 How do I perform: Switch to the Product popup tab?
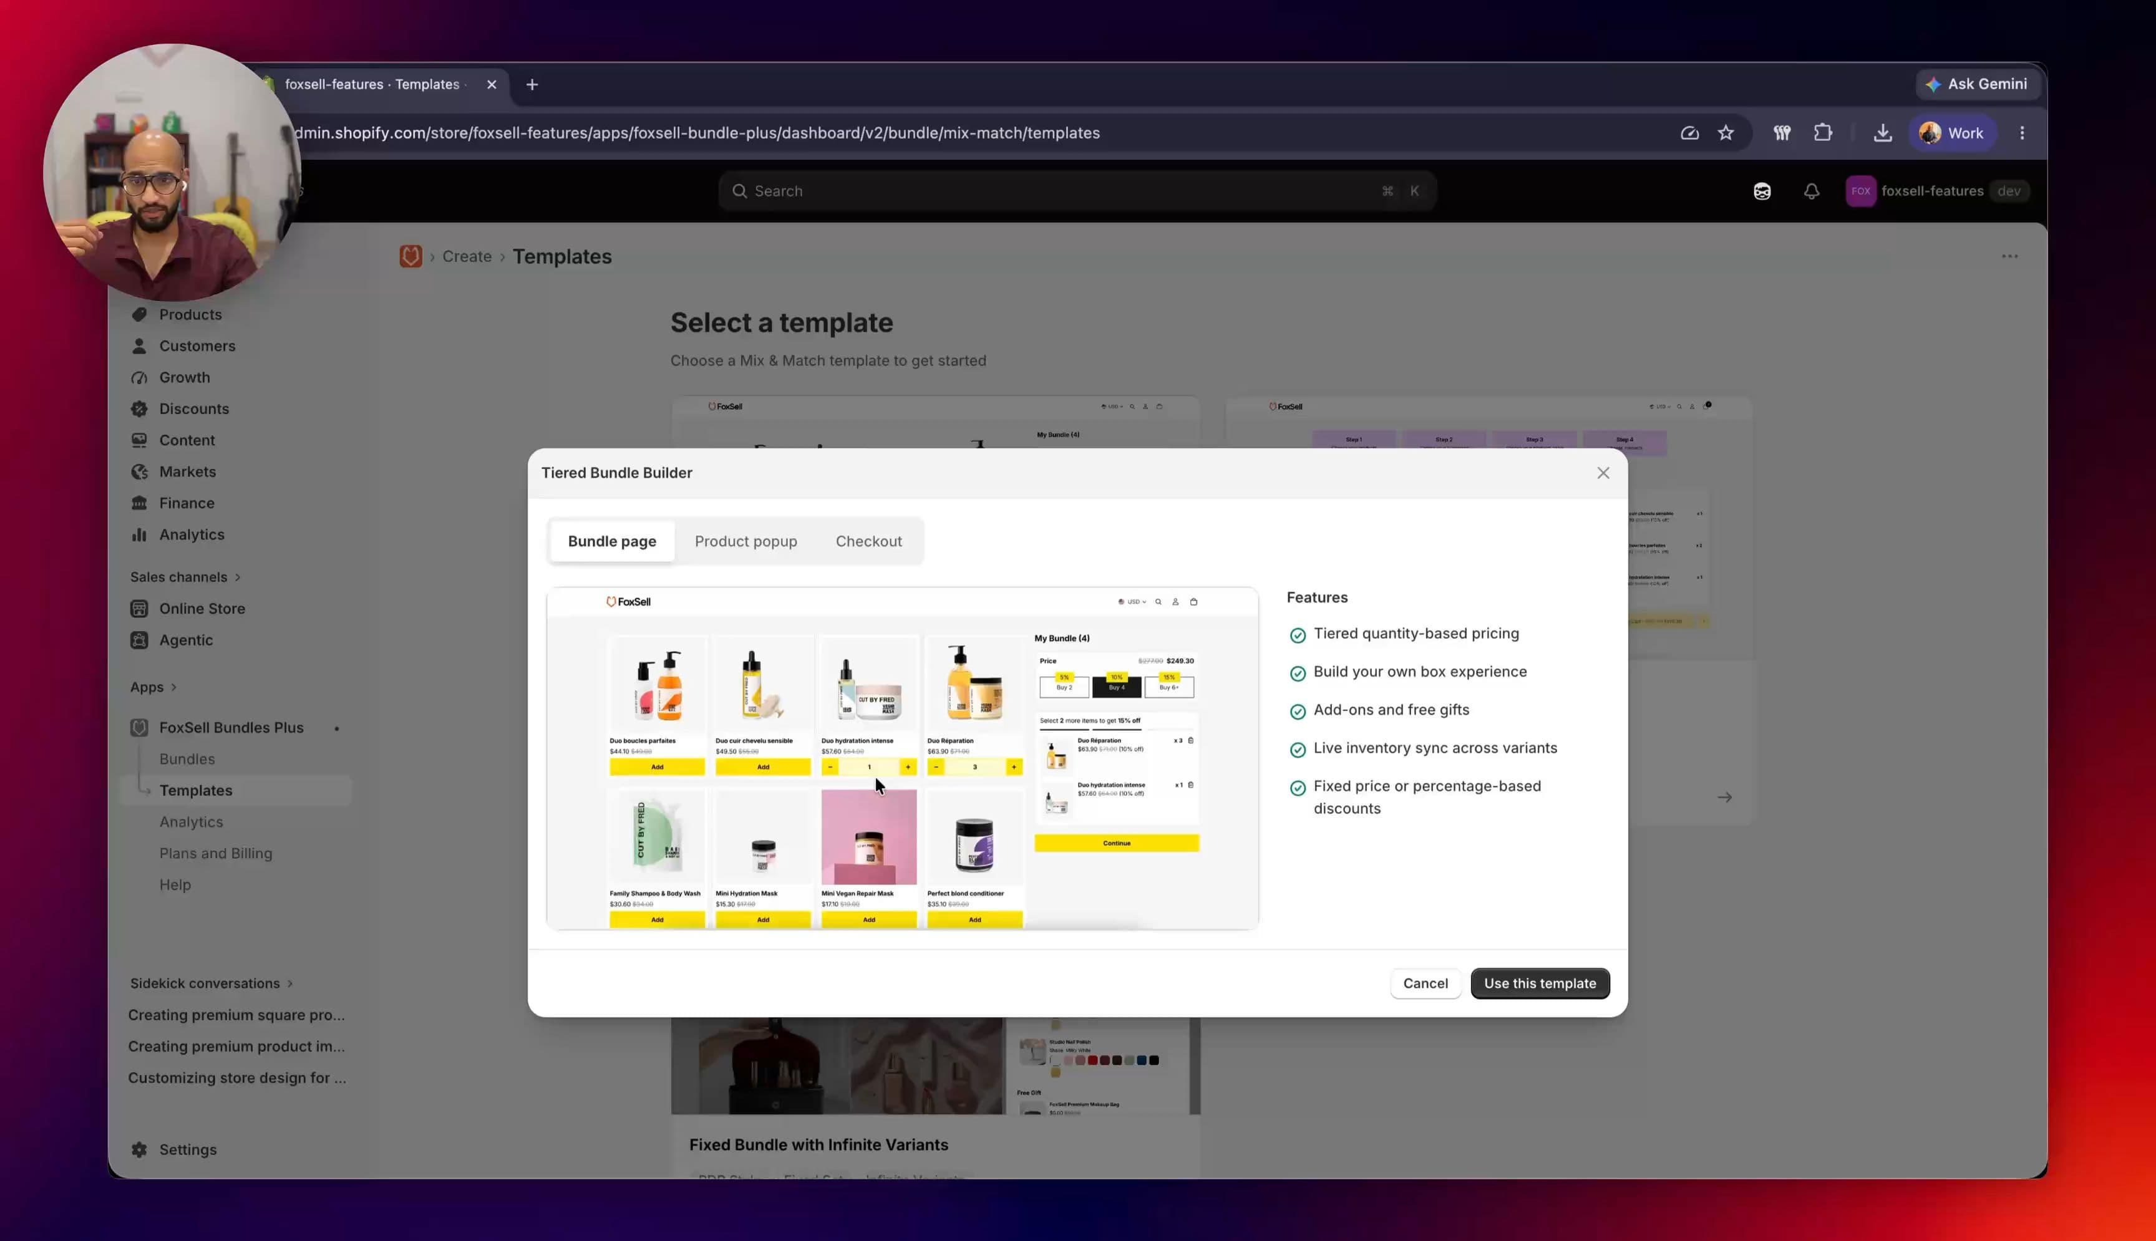click(745, 541)
